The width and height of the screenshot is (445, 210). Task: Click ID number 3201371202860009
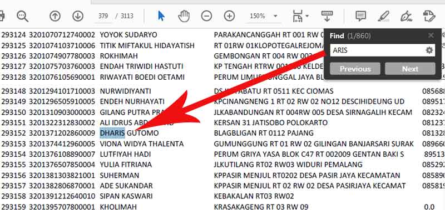click(x=62, y=133)
